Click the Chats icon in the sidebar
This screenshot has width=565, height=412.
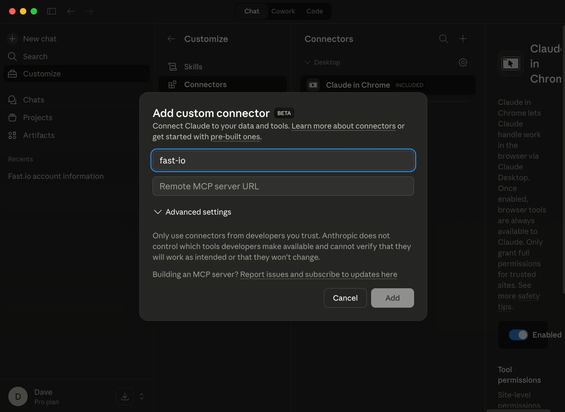pyautogui.click(x=12, y=100)
